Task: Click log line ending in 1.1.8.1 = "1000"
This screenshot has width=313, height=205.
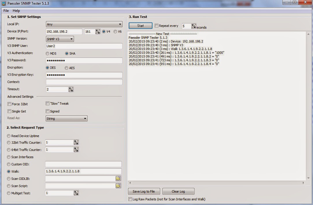Action: pyautogui.click(x=177, y=53)
